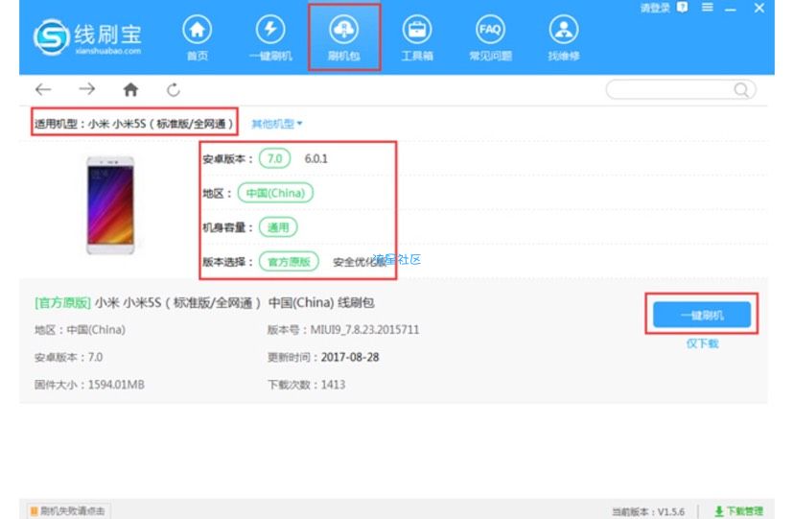Go back with the left arrow
794x519 pixels.
[43, 89]
